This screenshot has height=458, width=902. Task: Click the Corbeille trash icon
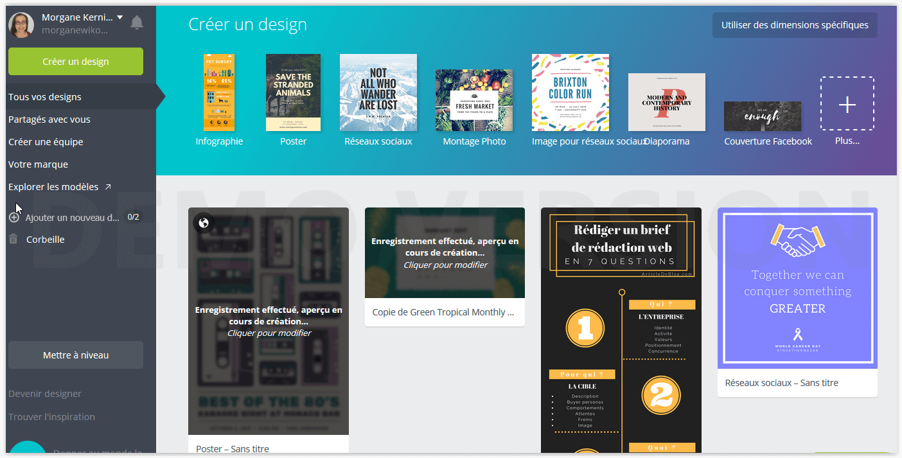[x=13, y=240]
